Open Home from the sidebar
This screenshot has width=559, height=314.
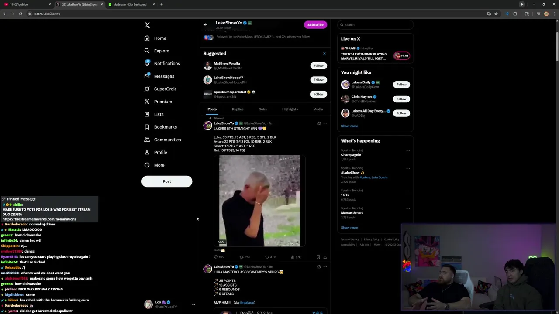click(x=155, y=38)
